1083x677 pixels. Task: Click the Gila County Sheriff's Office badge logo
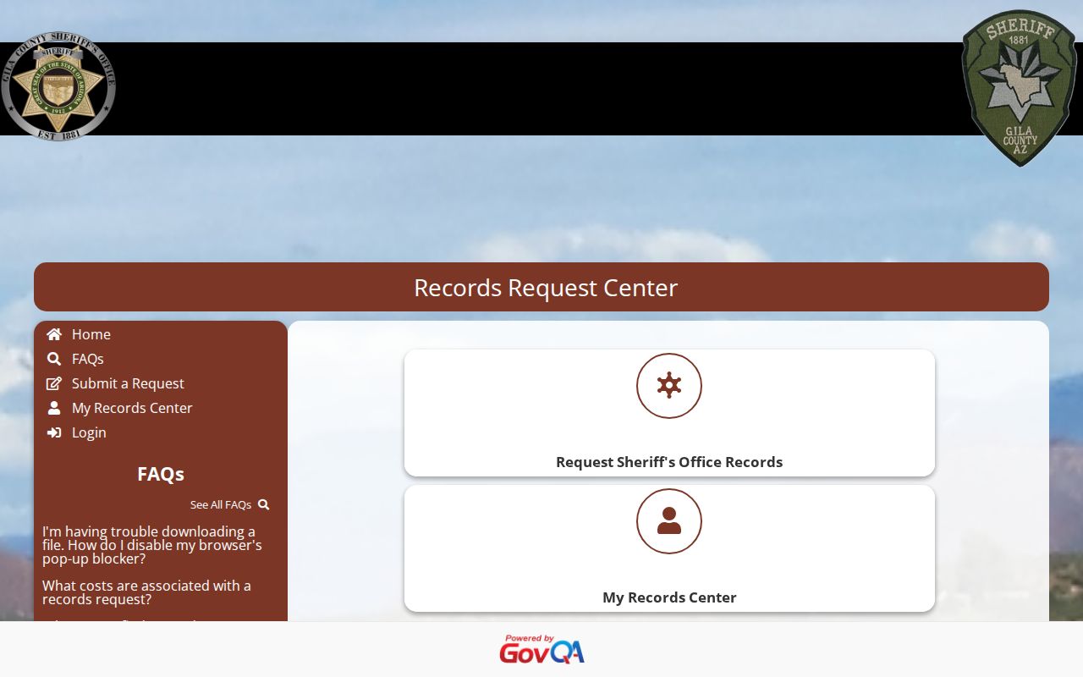tap(58, 86)
